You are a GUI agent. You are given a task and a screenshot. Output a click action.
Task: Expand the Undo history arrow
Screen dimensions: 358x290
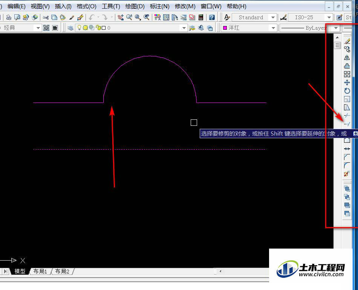[x=98, y=17]
